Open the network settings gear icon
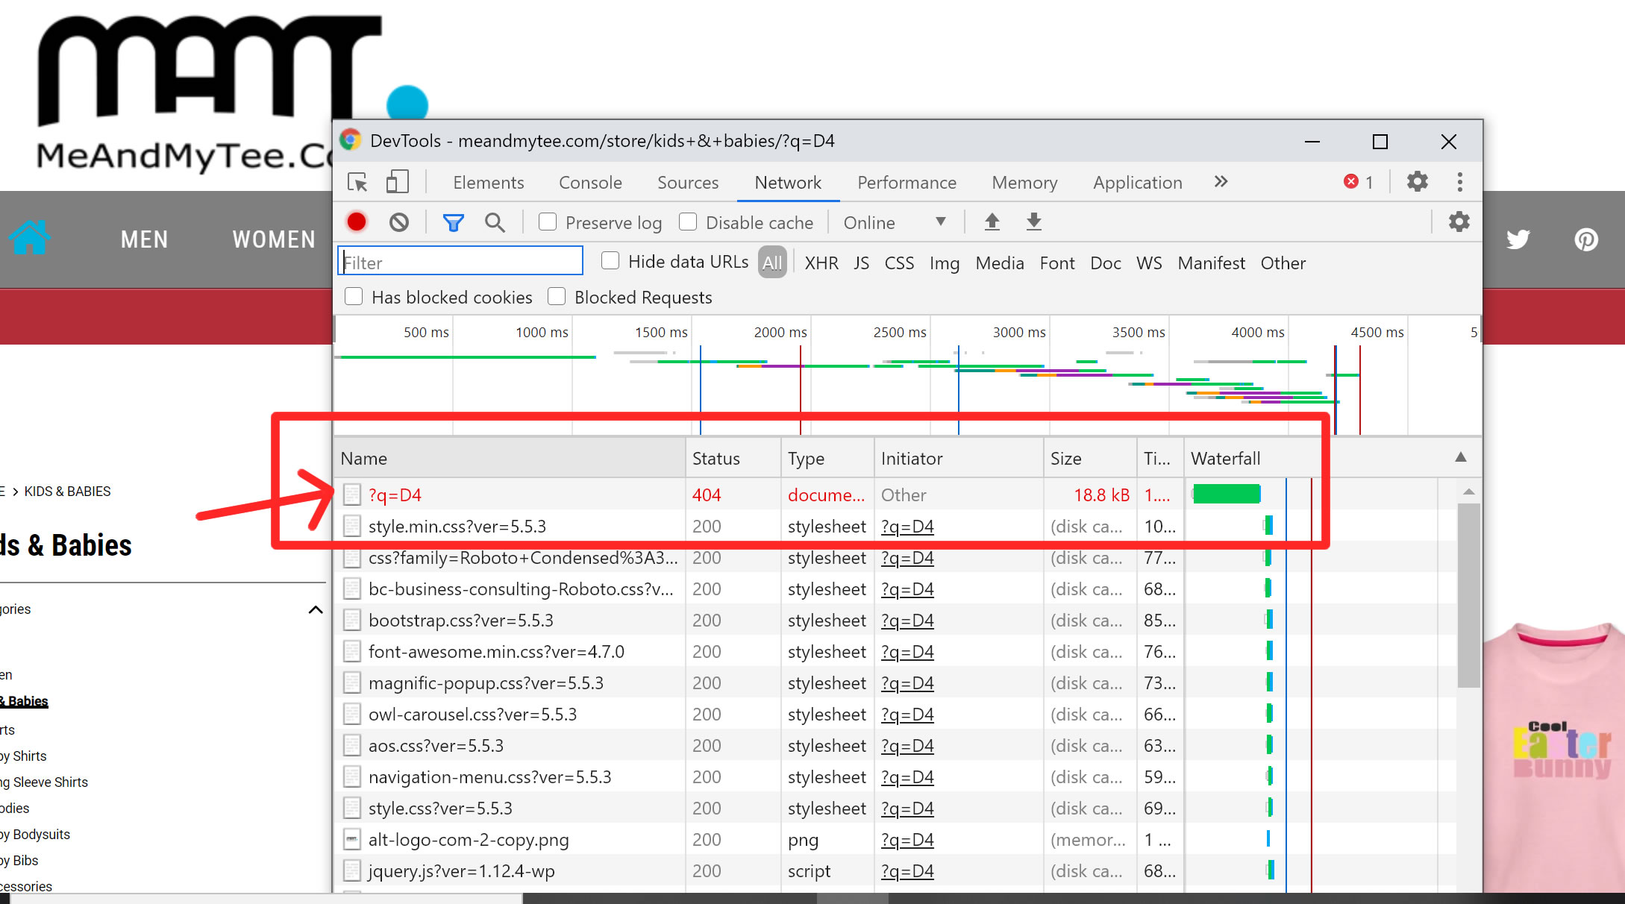1625x904 pixels. 1459,222
